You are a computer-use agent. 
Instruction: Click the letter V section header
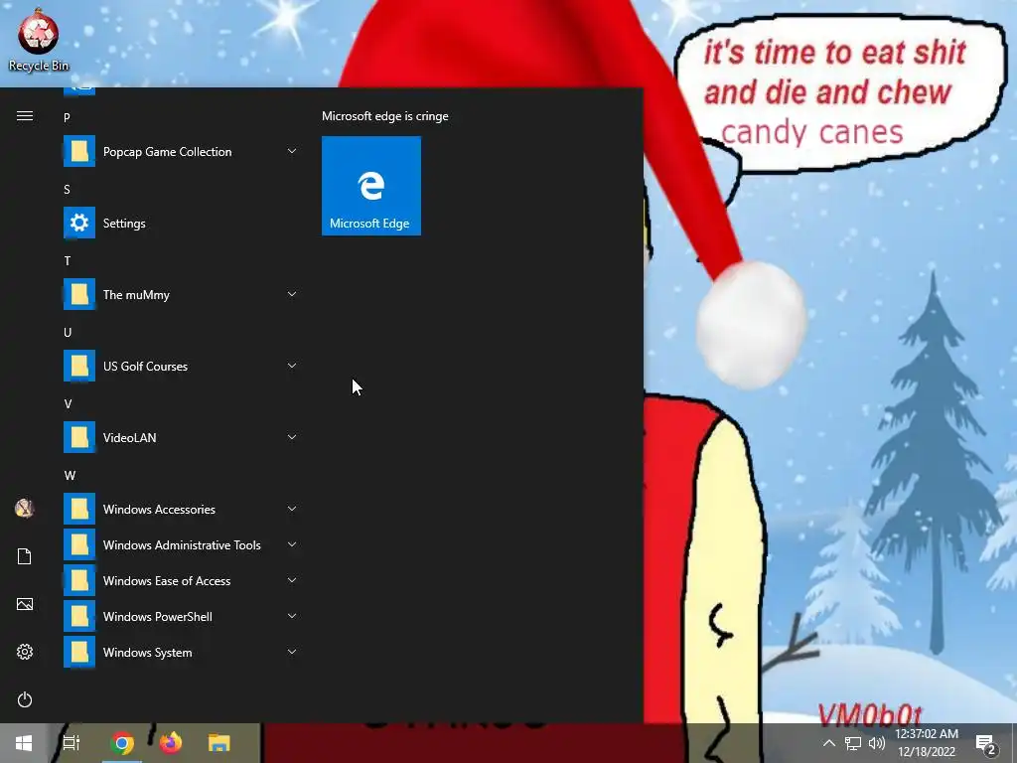tap(68, 403)
